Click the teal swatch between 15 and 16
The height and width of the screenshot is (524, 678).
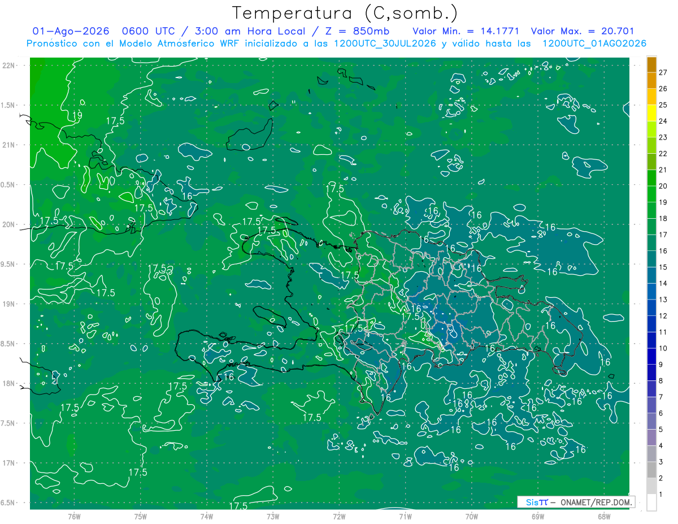651,259
